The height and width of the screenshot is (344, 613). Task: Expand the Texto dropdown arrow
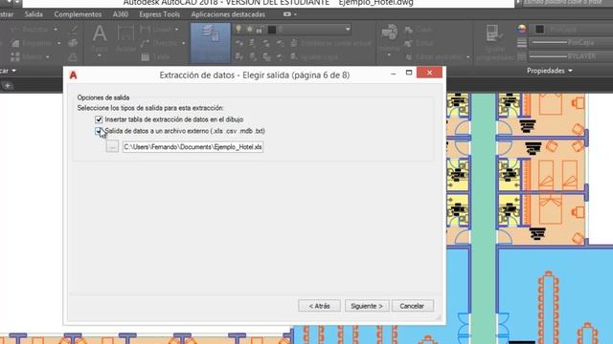[x=100, y=56]
